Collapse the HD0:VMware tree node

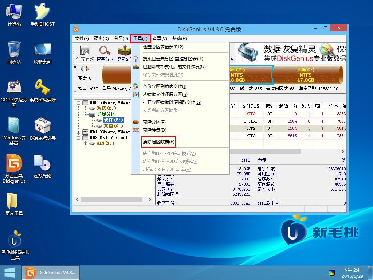(x=78, y=103)
